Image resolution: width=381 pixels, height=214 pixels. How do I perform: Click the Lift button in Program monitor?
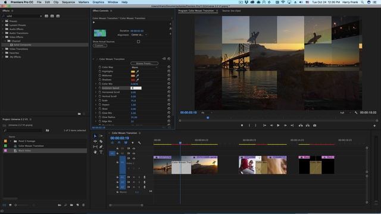pos(301,125)
